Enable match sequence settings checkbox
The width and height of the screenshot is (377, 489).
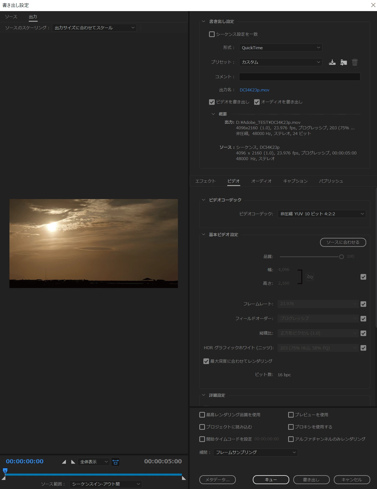(212, 34)
